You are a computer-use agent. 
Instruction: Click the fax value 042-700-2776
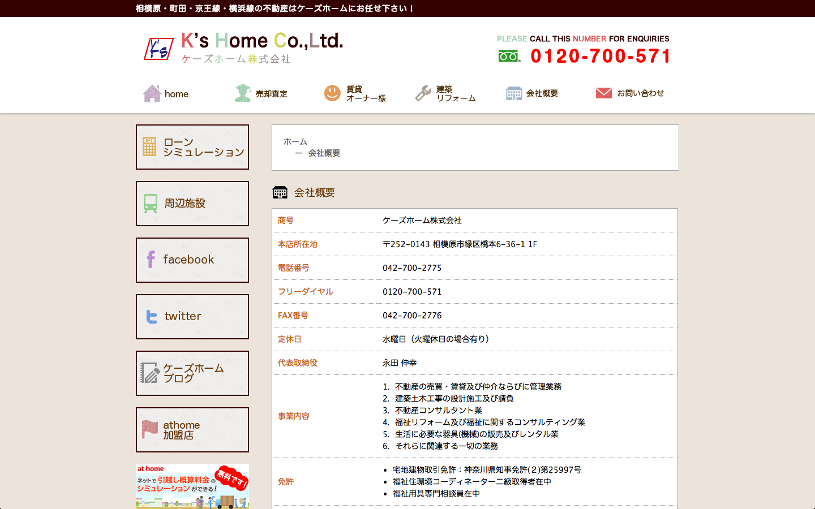[412, 316]
